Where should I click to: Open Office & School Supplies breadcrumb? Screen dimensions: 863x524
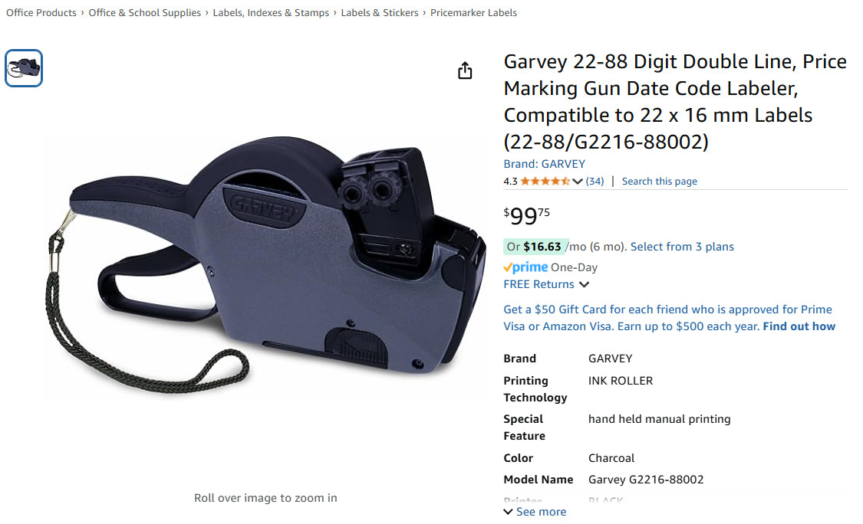(x=145, y=13)
